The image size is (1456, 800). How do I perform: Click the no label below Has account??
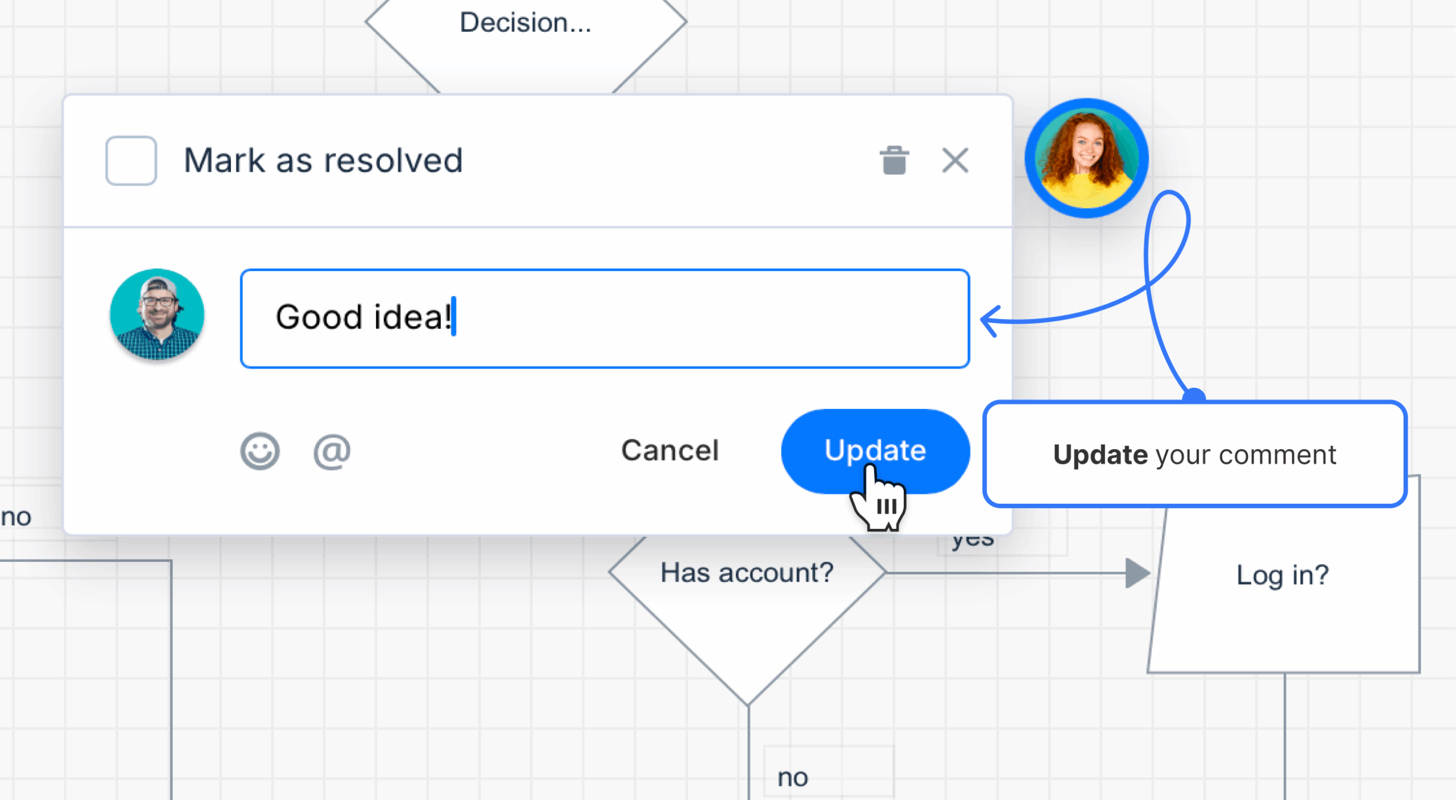coord(793,777)
